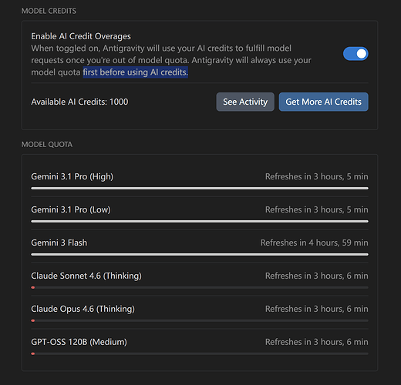
Task: Click Get More AI Credits button
Action: point(324,102)
